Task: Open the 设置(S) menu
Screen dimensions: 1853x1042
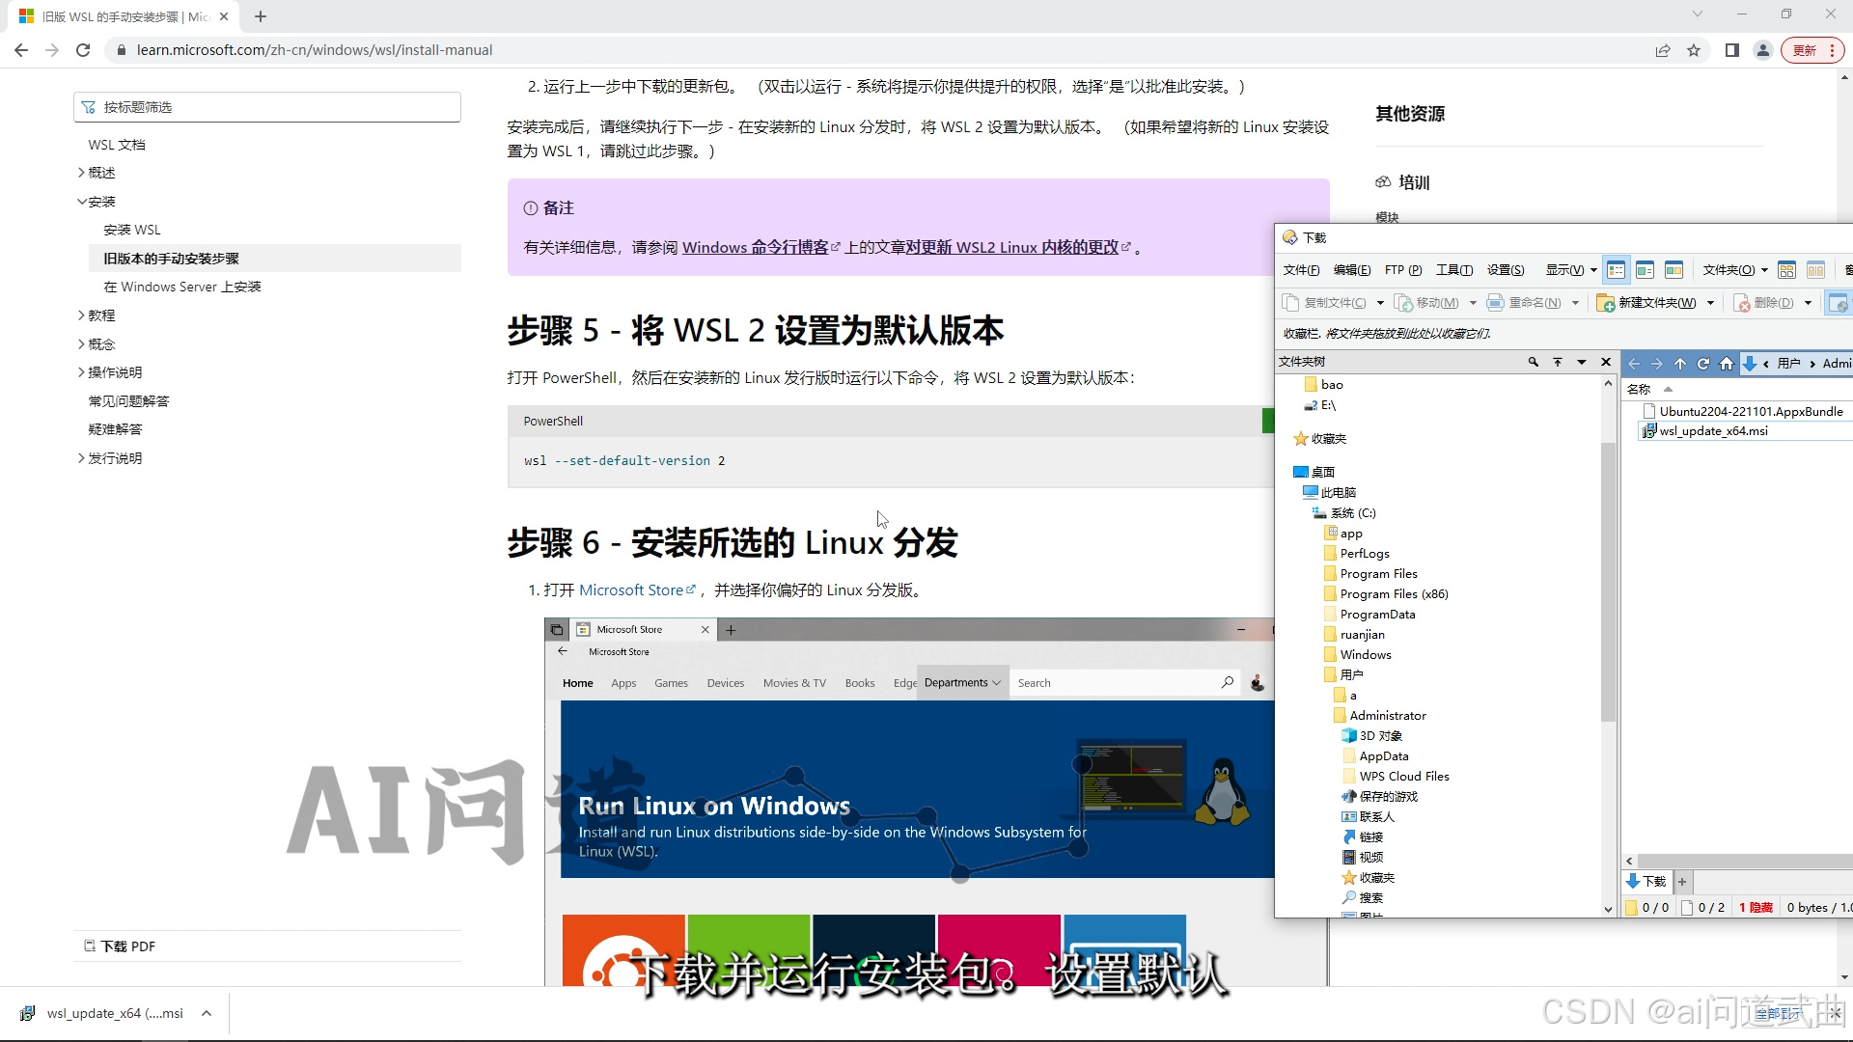Action: point(1505,270)
